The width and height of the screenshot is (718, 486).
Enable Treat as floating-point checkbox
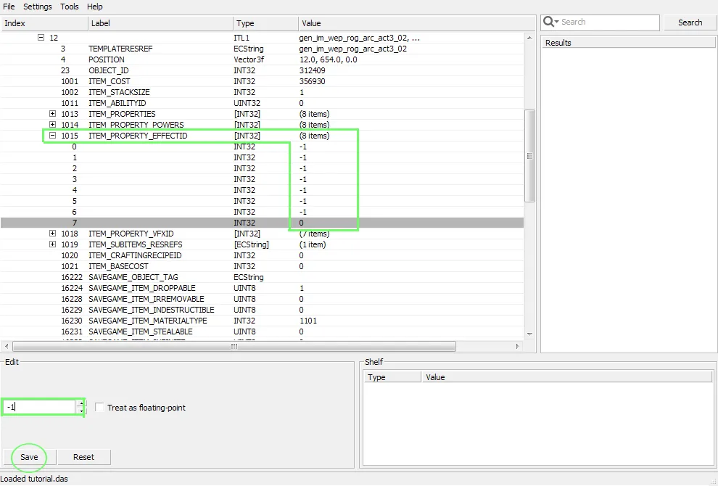99,408
